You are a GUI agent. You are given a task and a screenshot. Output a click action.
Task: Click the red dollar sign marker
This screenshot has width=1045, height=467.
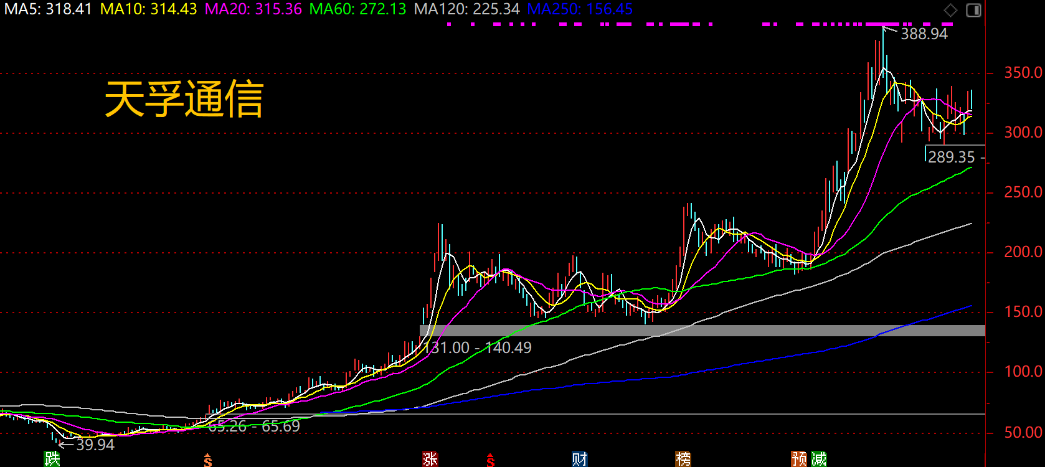[491, 460]
